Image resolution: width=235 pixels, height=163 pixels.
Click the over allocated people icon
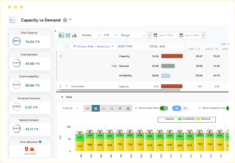pos(32,149)
